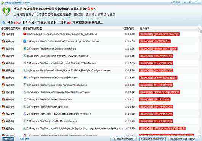The image size is (202, 141).
Task: Click the green 360 shield logo
Action: 6,11
